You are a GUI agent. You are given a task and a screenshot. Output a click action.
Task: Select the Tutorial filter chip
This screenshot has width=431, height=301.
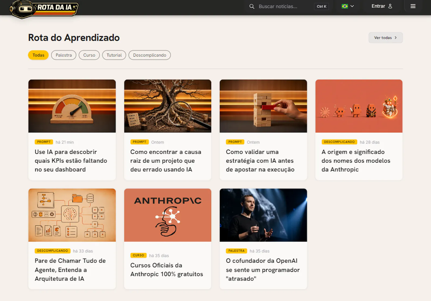point(114,55)
